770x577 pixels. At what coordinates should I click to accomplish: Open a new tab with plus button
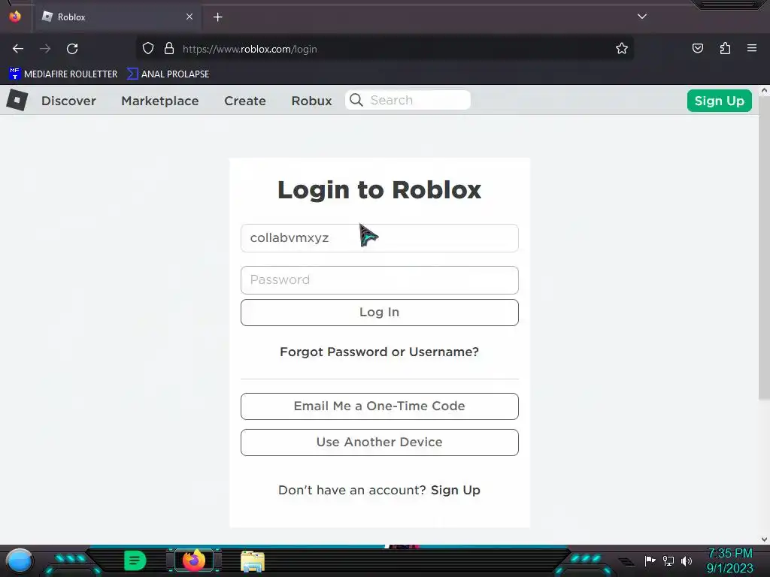tap(217, 17)
